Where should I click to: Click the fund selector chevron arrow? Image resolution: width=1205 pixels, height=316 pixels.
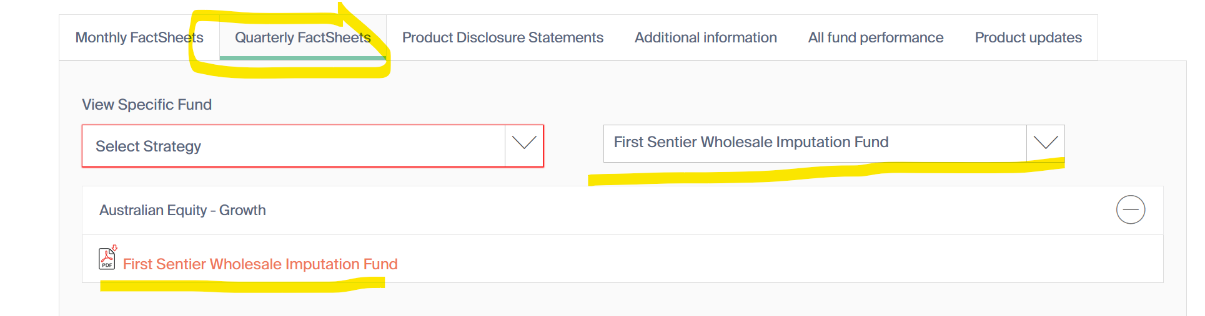1045,143
